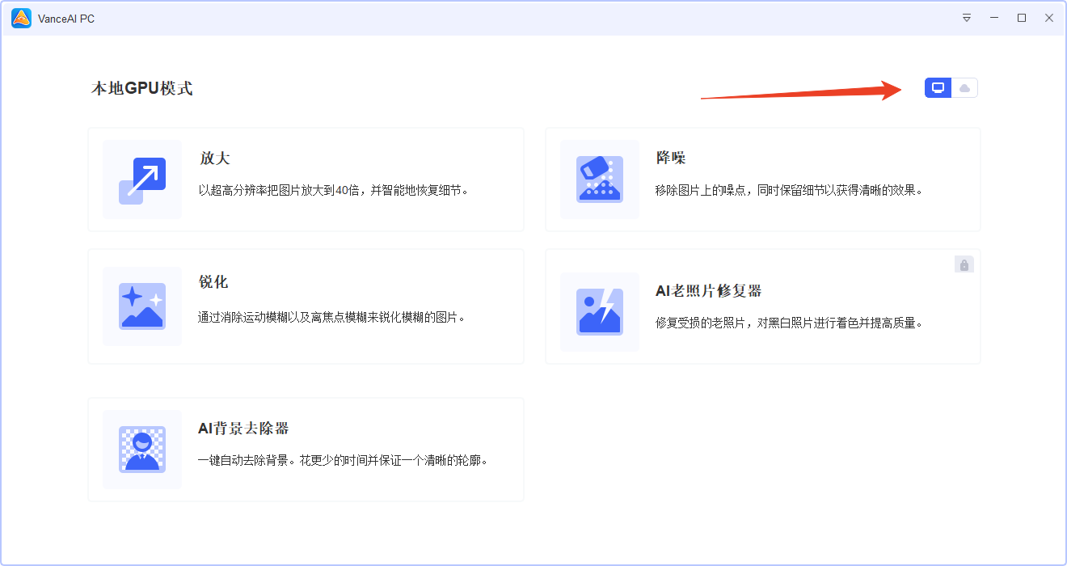Select the 放大 (upscale) tool icon
Image resolution: width=1067 pixels, height=566 pixels.
(141, 180)
